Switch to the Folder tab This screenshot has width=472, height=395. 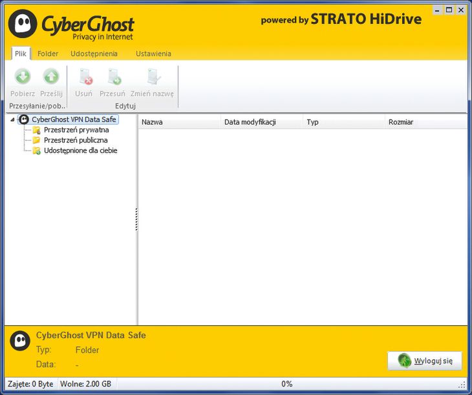48,54
